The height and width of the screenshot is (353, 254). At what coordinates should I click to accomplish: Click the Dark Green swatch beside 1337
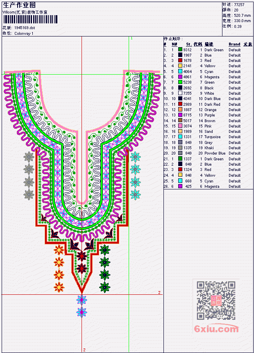coord(180,159)
